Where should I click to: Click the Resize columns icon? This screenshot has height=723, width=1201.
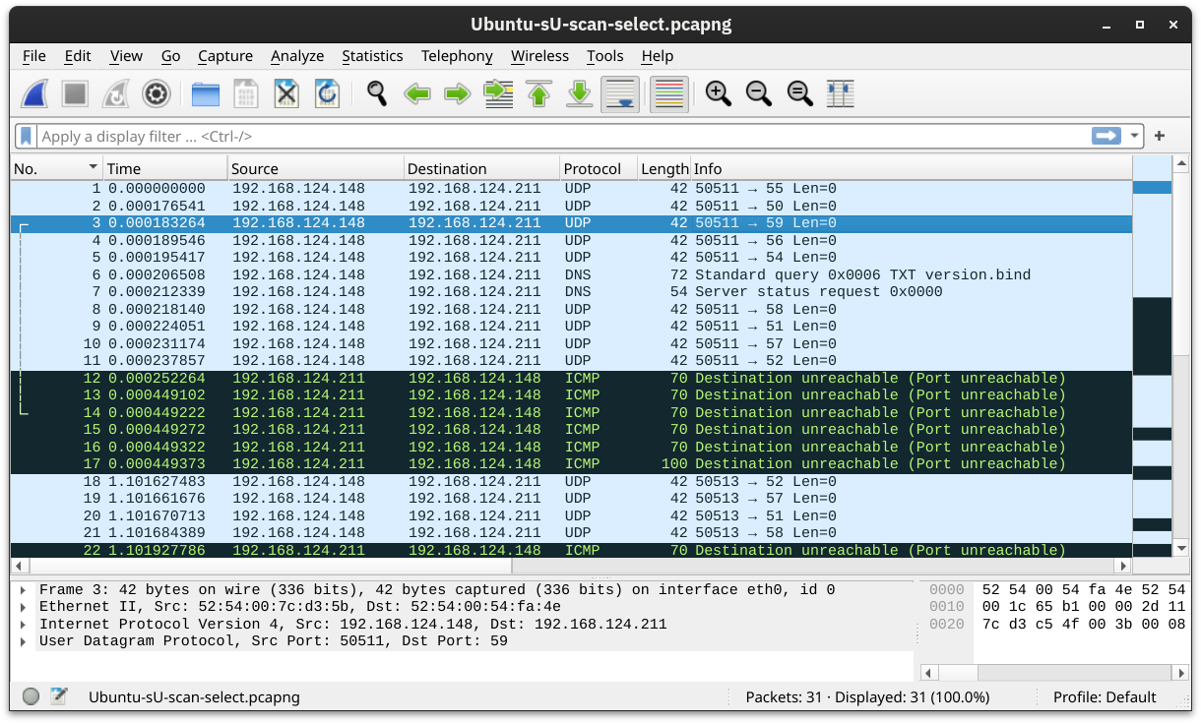point(839,93)
